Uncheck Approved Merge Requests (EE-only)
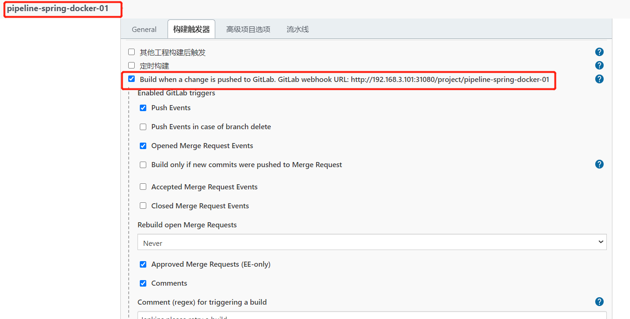This screenshot has width=630, height=319. click(143, 264)
